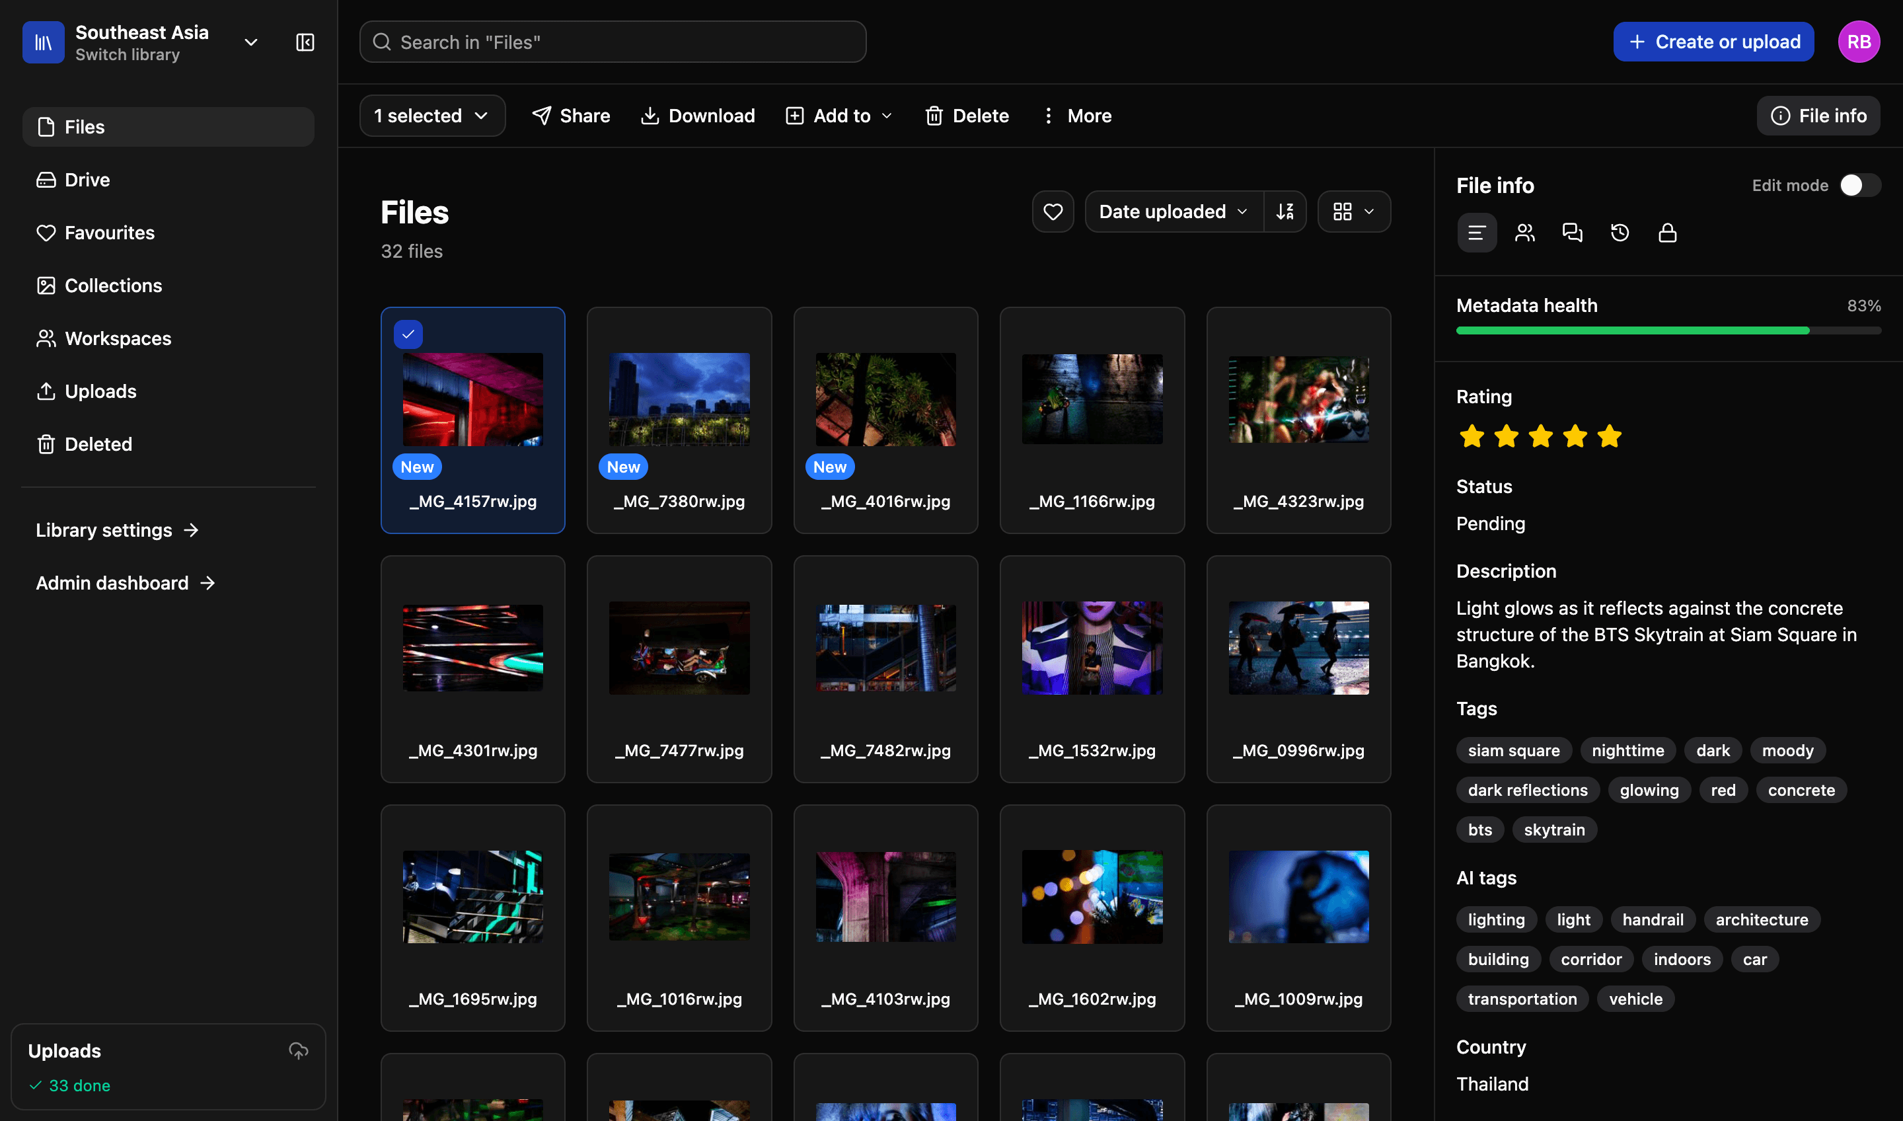The width and height of the screenshot is (1903, 1121).
Task: Select the _MG_7477rw.jpg thumbnail
Action: [679, 647]
